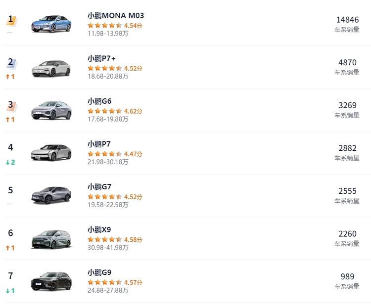
Task: Click the 24.88-27.88万 price of 小鹏G9
Action: (108, 290)
